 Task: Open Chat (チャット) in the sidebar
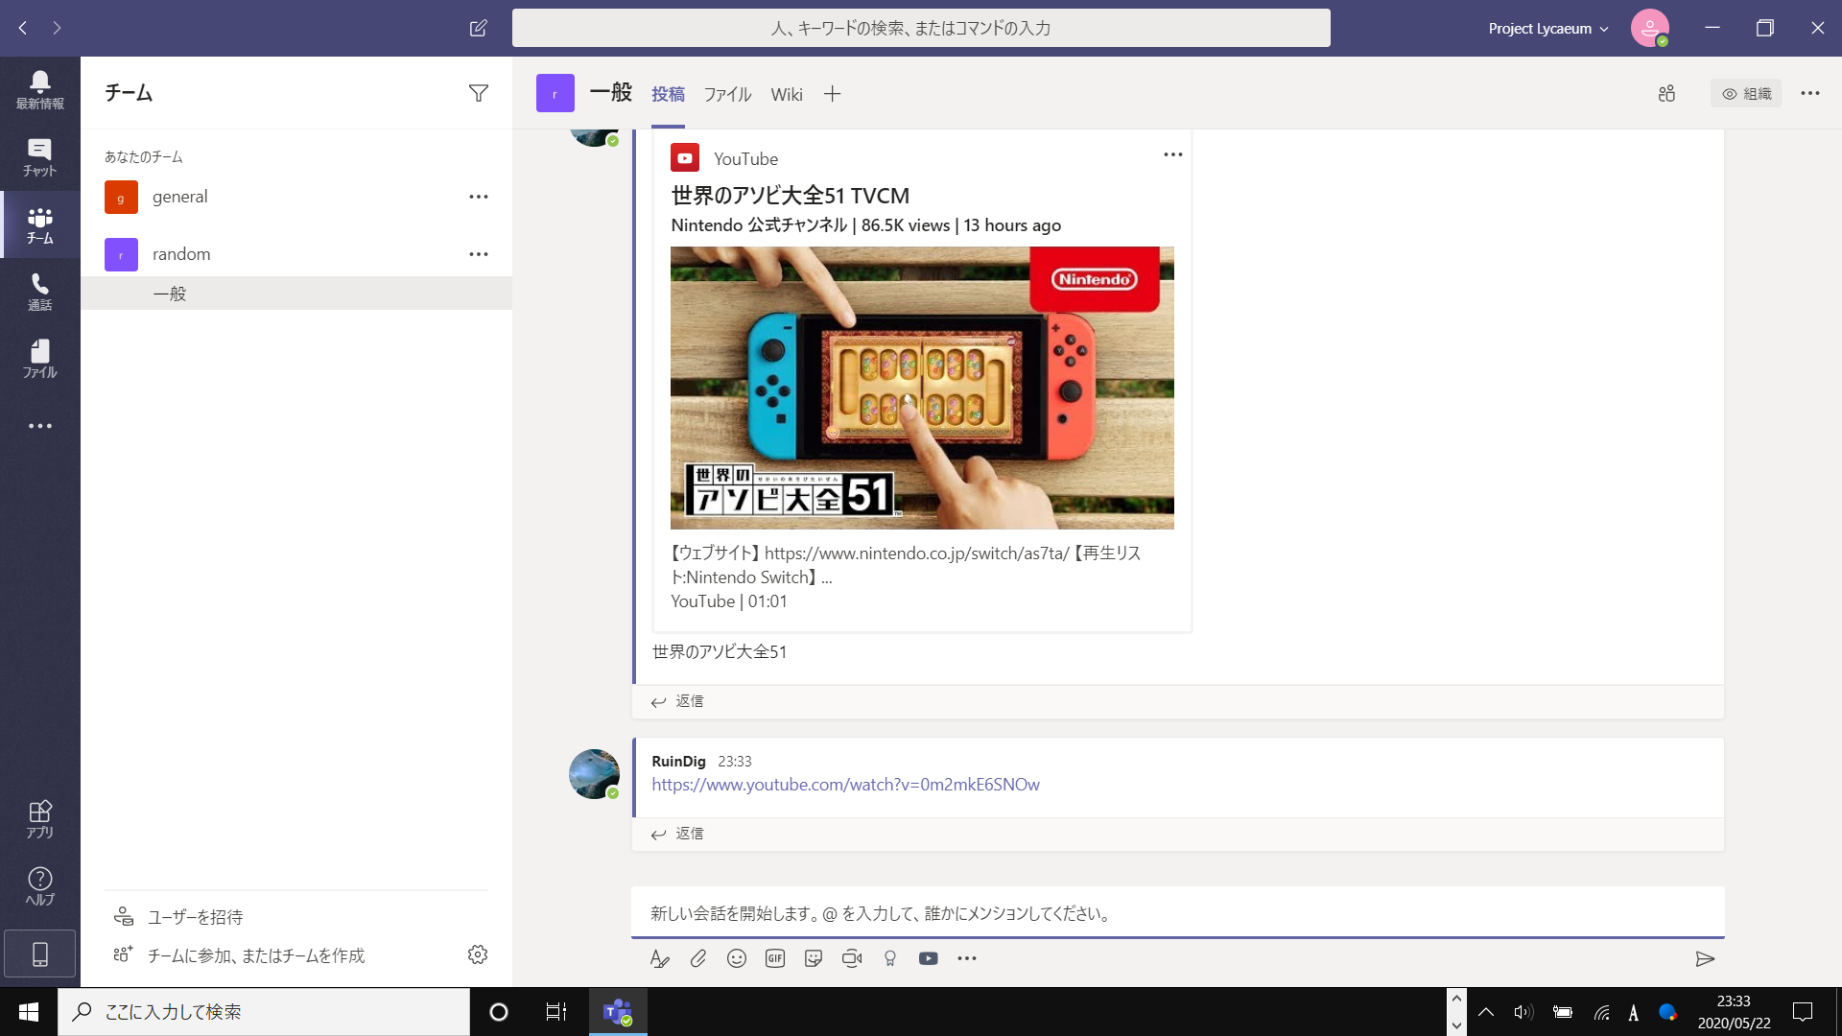(39, 156)
